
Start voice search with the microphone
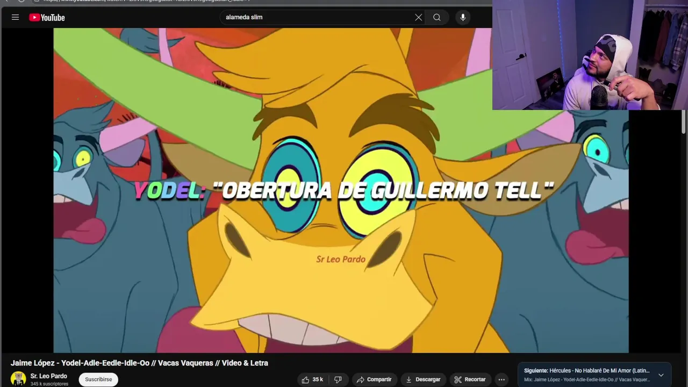[463, 17]
